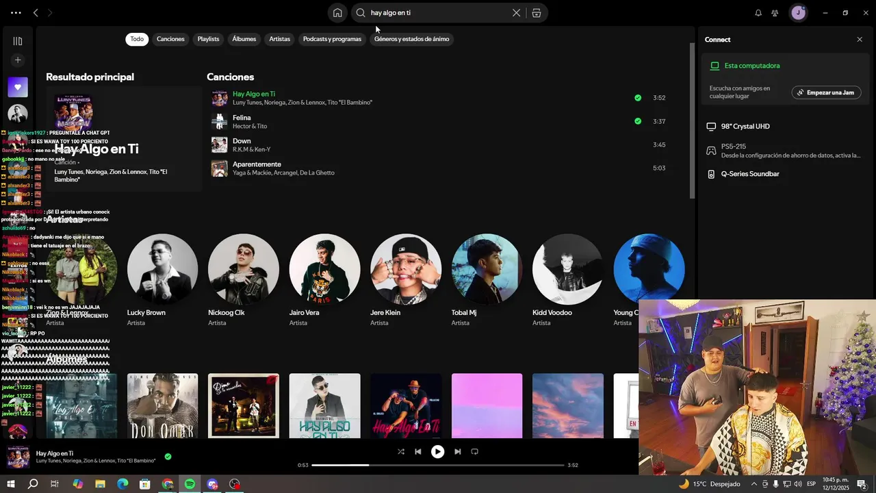This screenshot has height=493, width=876.
Task: Close the Connect panel
Action: 860,39
